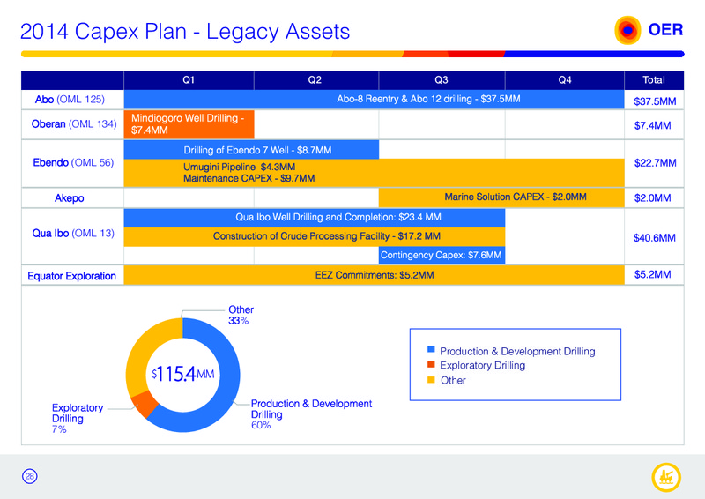Select the Total column header
The image size is (705, 499).
point(654,80)
